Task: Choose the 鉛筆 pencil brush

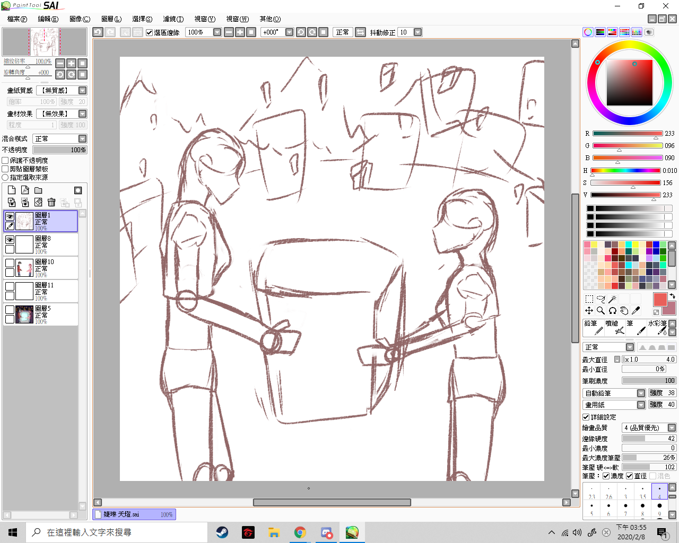Action: [x=594, y=328]
